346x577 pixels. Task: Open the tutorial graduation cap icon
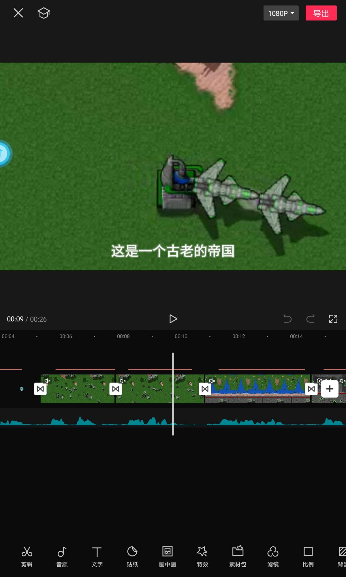coord(44,13)
